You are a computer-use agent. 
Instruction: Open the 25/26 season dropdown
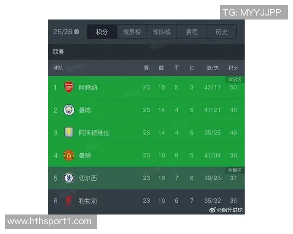point(66,32)
